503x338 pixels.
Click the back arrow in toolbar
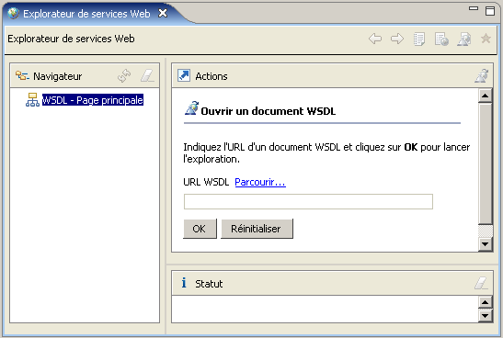375,39
